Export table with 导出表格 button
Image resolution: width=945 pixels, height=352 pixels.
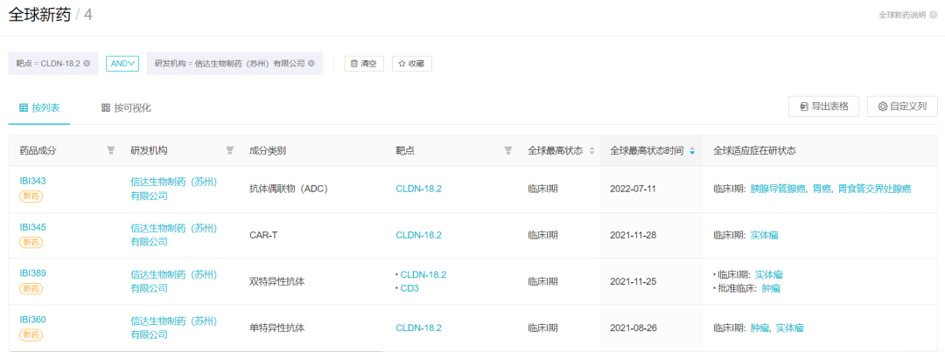click(x=823, y=107)
